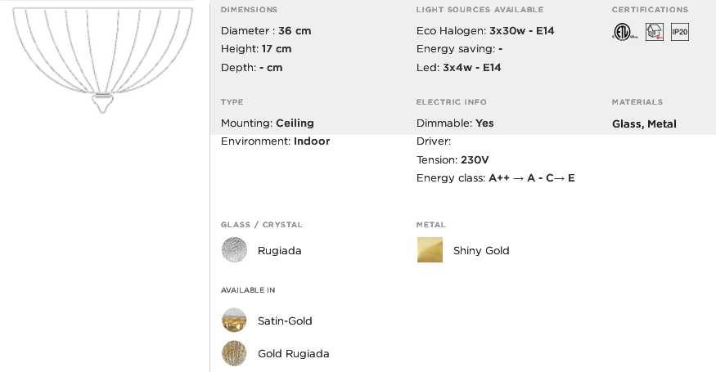Click the Gold Rugiada label
The image size is (716, 372).
pos(293,354)
